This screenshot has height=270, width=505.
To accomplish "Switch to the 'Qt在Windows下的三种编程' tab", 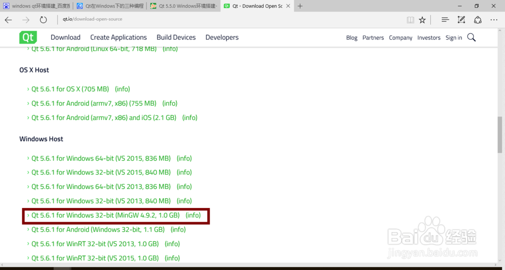I will click(x=110, y=6).
